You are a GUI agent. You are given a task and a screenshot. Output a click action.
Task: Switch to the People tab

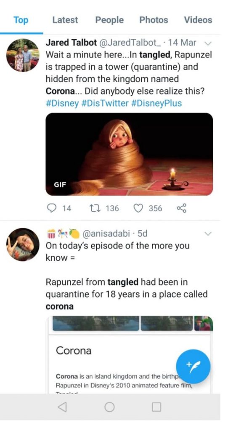(x=109, y=20)
